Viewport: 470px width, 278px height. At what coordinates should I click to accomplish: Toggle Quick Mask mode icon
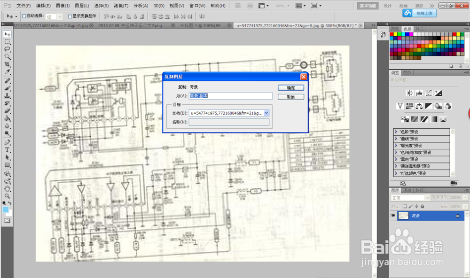7,221
